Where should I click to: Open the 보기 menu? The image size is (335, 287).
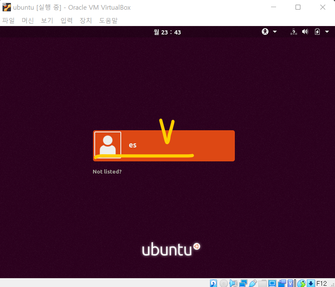pos(47,21)
